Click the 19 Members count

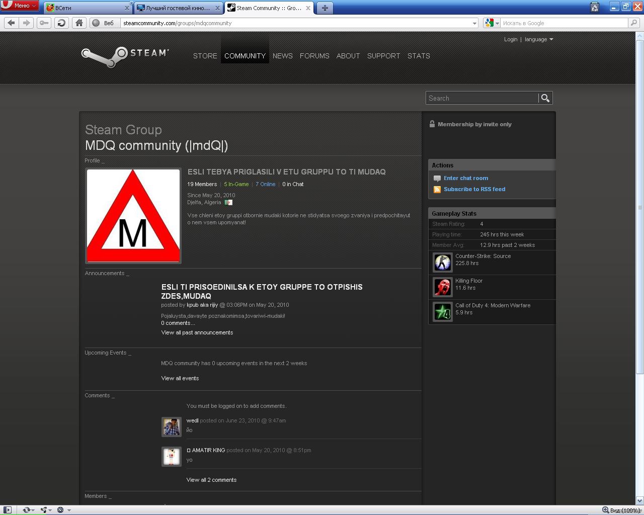pyautogui.click(x=202, y=184)
